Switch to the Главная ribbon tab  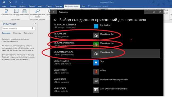[13, 6]
